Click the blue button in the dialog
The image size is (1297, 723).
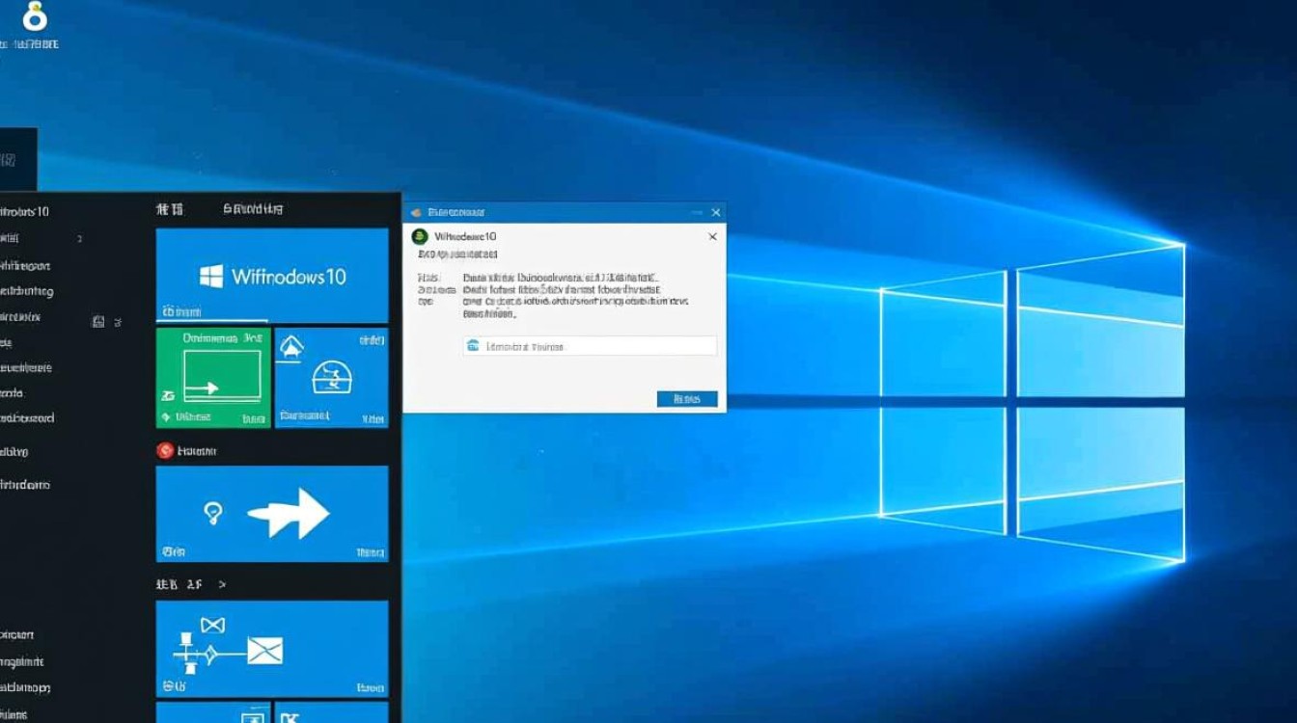[x=687, y=398]
